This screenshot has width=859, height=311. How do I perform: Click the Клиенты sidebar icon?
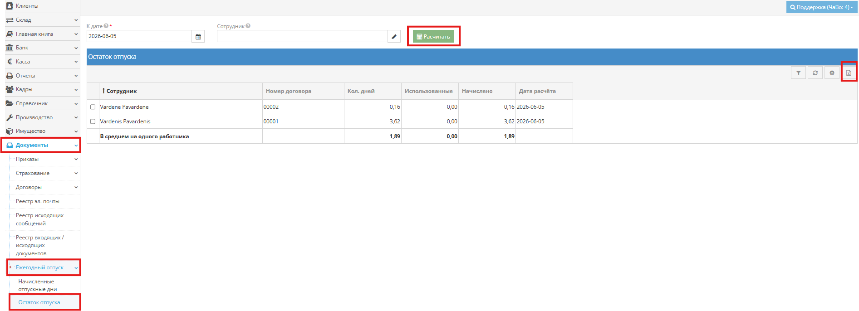point(10,6)
